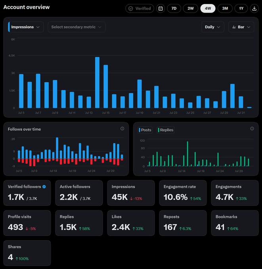Select the 2W time range

click(x=191, y=8)
